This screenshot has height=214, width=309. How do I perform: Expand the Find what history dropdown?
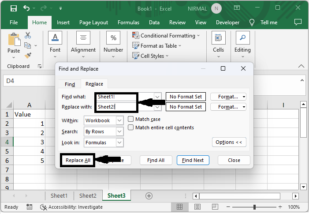tap(157, 97)
